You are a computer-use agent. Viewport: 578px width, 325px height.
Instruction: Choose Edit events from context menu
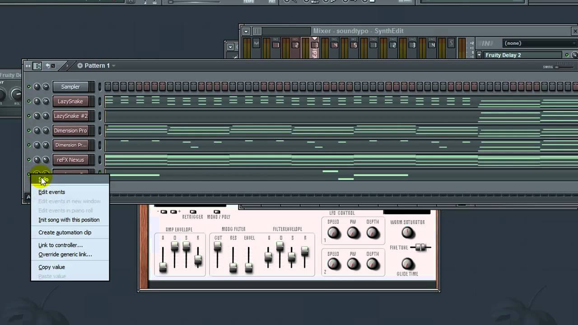point(51,192)
